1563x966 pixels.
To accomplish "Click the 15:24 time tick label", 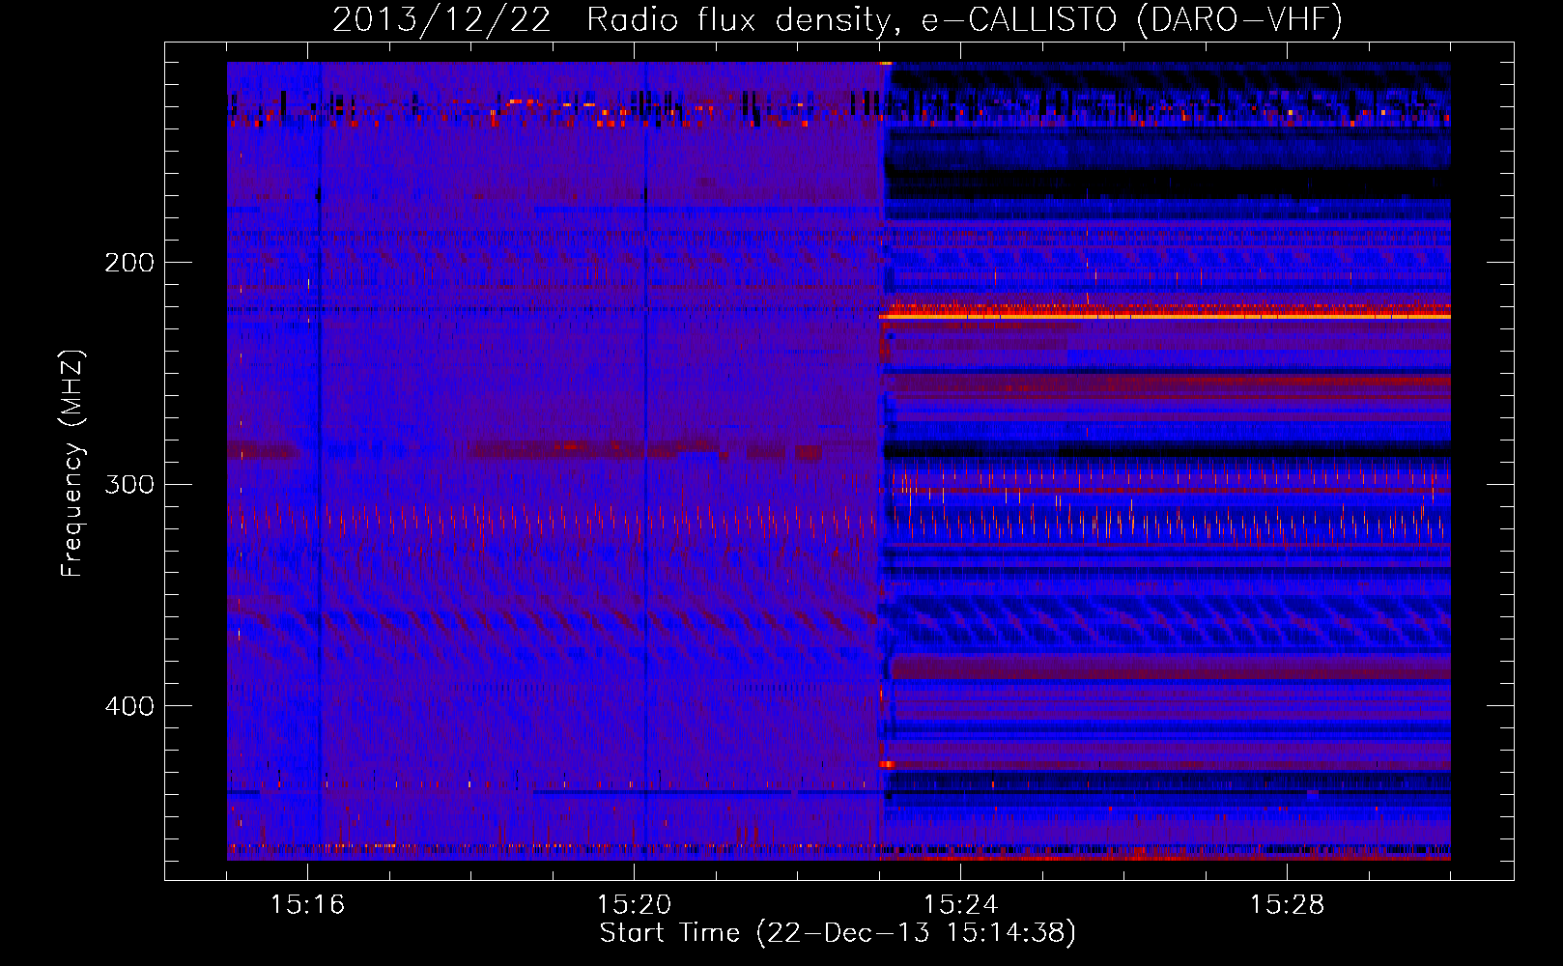I will (960, 904).
